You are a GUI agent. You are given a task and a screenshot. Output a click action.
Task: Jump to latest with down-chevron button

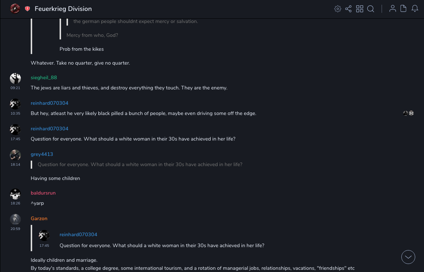point(408,257)
